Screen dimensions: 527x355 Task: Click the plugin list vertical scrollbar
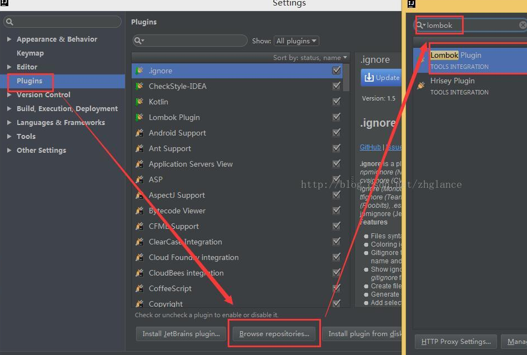click(346, 78)
